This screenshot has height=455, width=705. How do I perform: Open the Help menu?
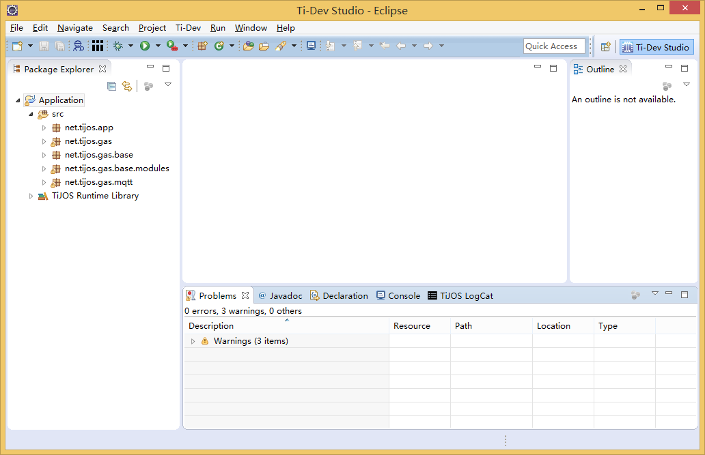[x=286, y=28]
